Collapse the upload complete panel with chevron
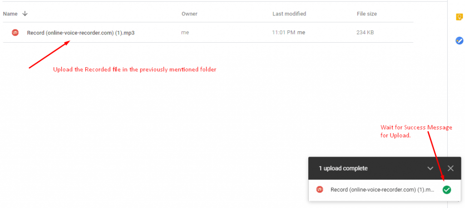465x208 pixels. coord(430,168)
